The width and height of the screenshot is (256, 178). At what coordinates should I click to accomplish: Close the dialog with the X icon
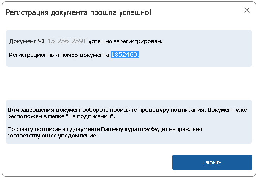(x=247, y=10)
